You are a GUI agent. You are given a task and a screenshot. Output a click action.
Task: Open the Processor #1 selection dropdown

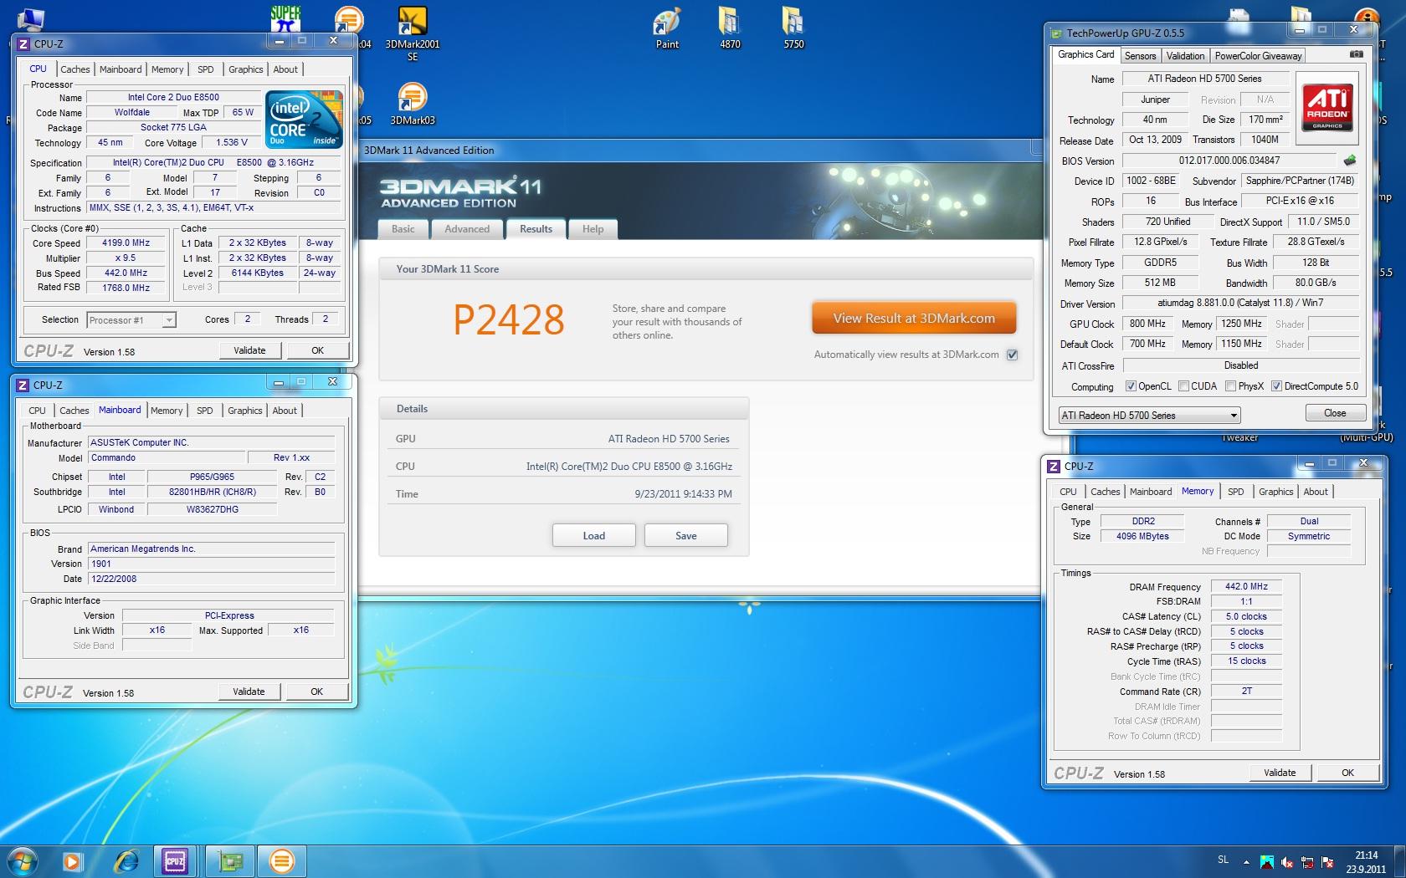(131, 319)
